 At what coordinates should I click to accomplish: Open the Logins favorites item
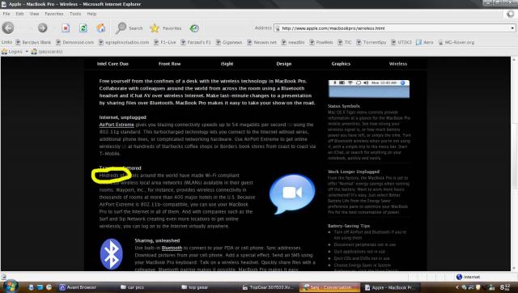pos(12,52)
